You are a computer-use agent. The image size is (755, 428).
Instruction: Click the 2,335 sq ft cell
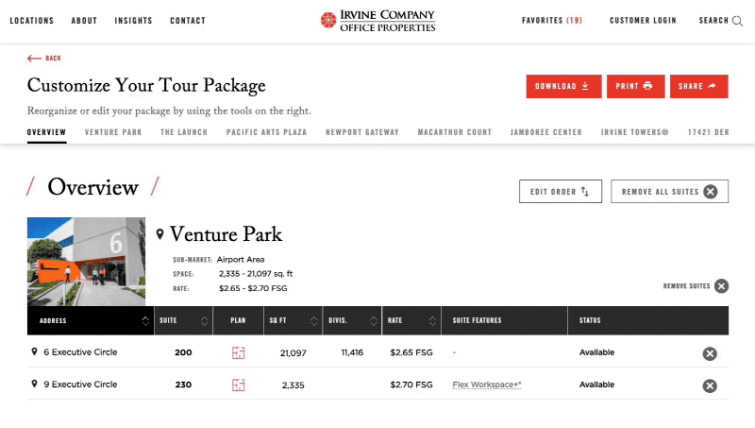(x=294, y=385)
